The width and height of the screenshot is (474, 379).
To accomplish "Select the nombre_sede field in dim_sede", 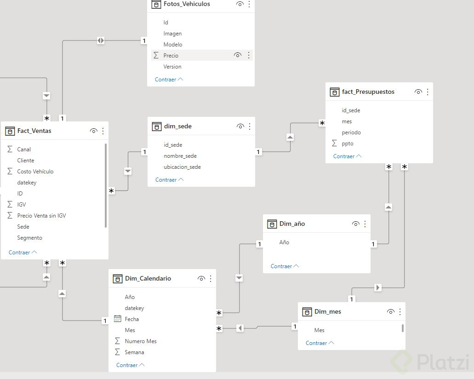I will pos(180,156).
